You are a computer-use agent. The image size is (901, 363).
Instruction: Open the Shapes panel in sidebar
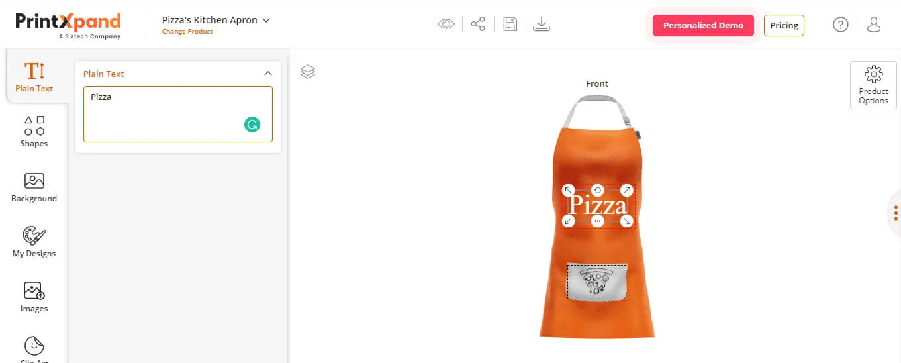[34, 131]
